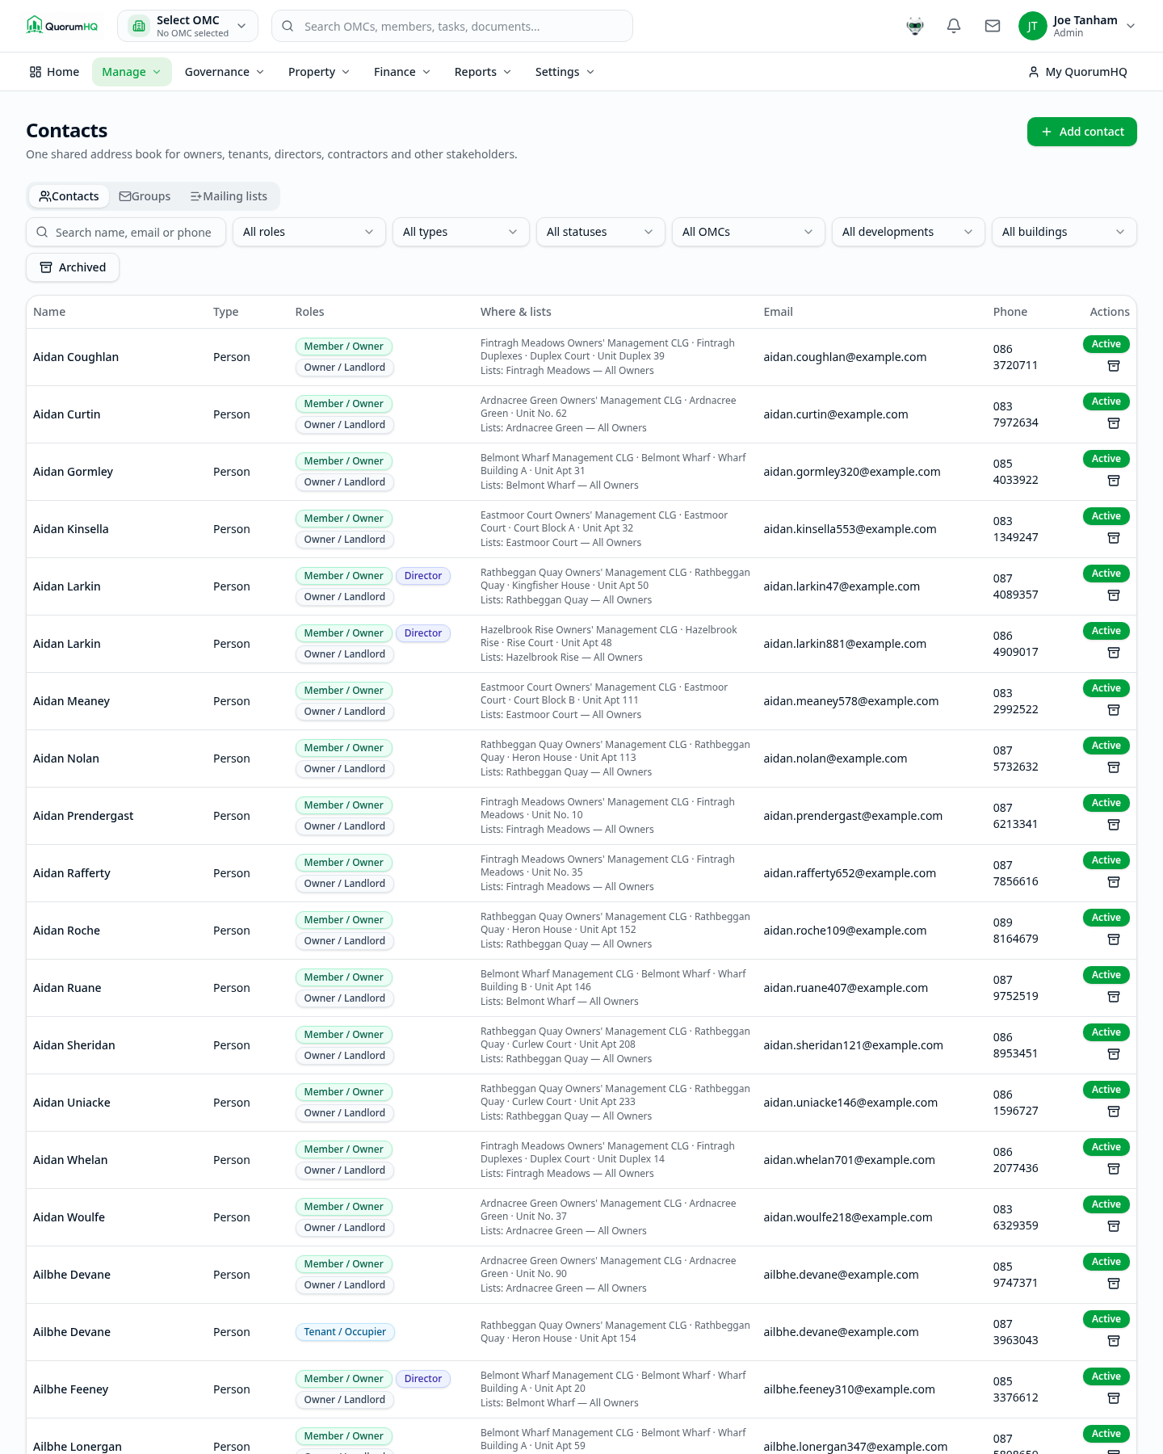Click Aidan Sheridan name
Image resolution: width=1163 pixels, height=1454 pixels.
(x=74, y=1045)
